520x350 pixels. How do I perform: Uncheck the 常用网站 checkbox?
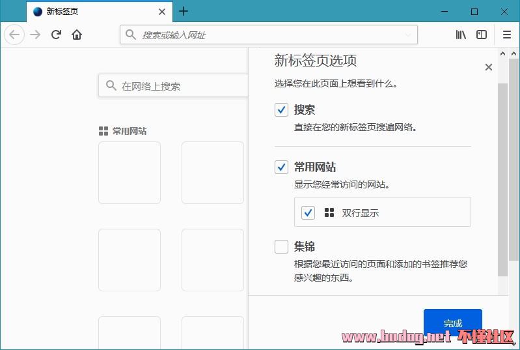pyautogui.click(x=281, y=168)
